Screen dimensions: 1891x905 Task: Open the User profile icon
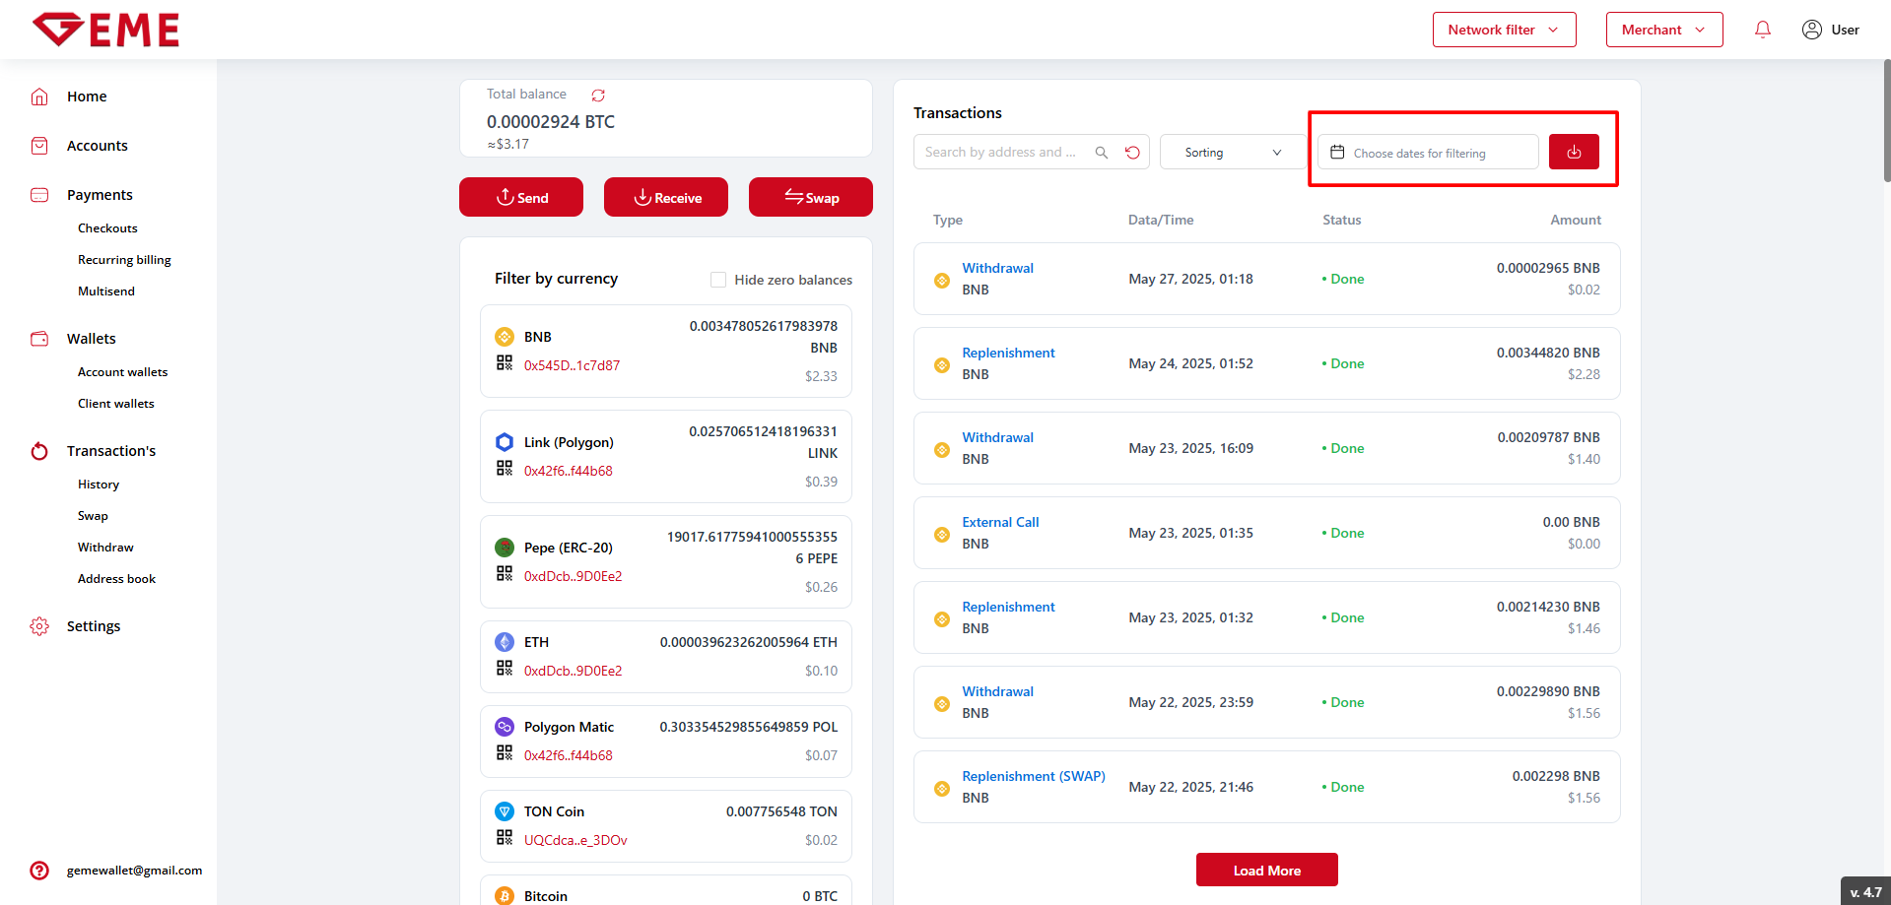pos(1811,30)
